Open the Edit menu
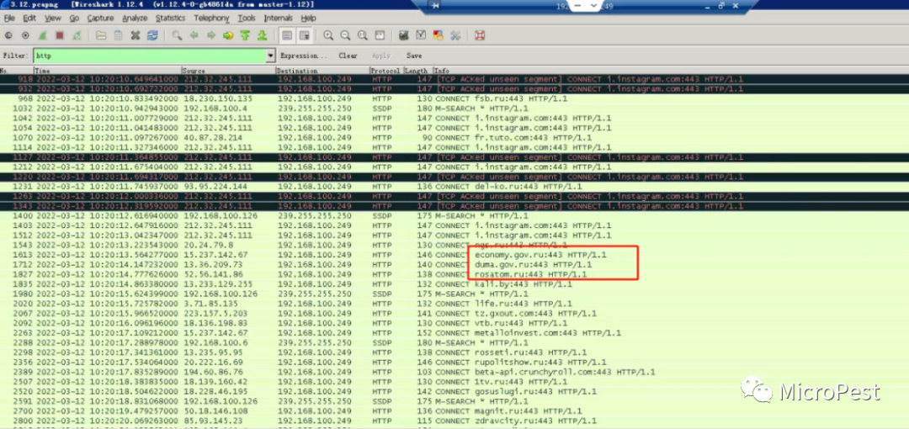909x429 pixels. (x=29, y=19)
